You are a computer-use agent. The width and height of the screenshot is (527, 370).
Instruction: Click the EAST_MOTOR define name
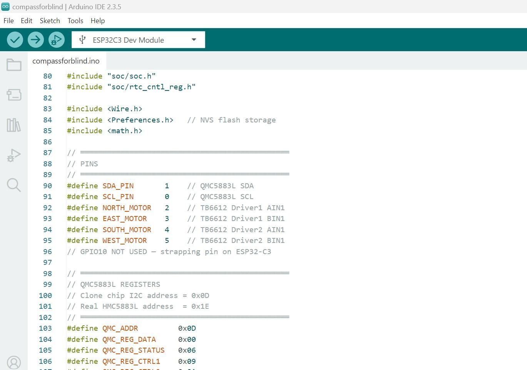(x=125, y=218)
